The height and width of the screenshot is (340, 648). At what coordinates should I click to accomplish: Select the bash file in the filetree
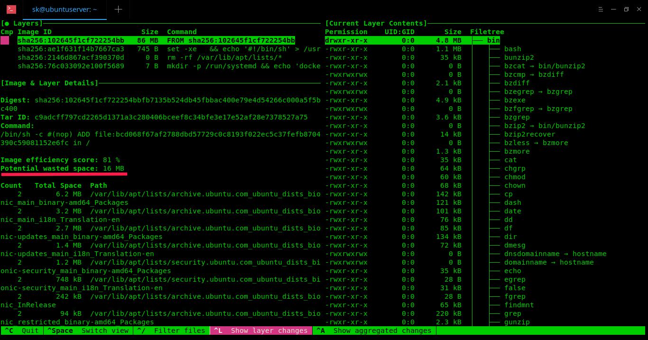coord(512,49)
